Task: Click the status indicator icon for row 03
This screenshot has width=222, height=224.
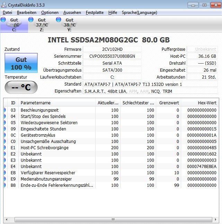Action: pyautogui.click(x=5, y=110)
